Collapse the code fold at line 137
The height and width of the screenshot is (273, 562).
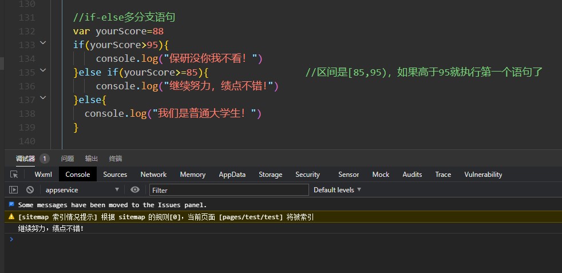point(43,97)
